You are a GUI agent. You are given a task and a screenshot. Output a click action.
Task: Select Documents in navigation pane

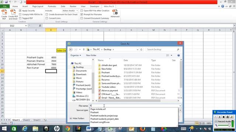pos(81,71)
